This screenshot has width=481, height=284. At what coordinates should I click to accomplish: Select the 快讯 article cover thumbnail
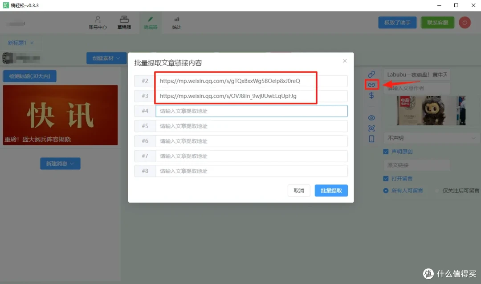(60, 115)
